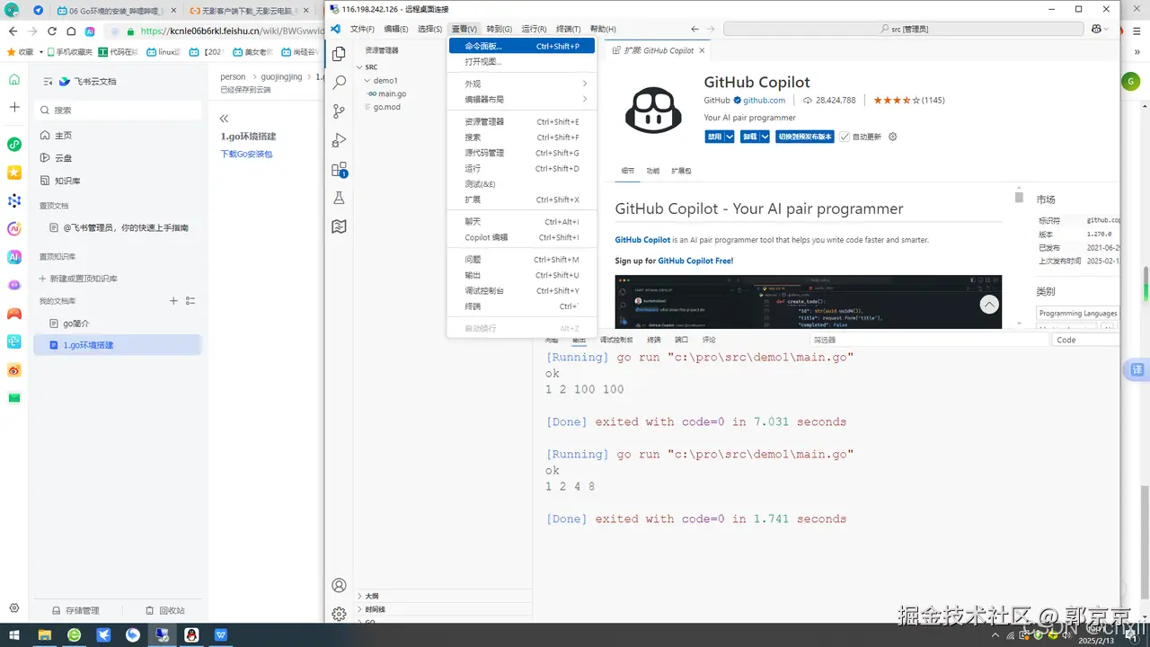The height and width of the screenshot is (647, 1150).
Task: Open the dropdown arrow next to 禁用
Action: (730, 137)
